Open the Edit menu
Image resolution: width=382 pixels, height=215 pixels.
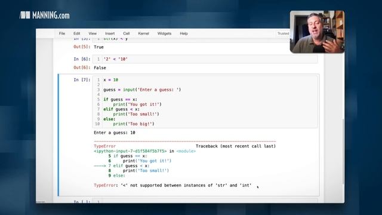tap(77, 33)
